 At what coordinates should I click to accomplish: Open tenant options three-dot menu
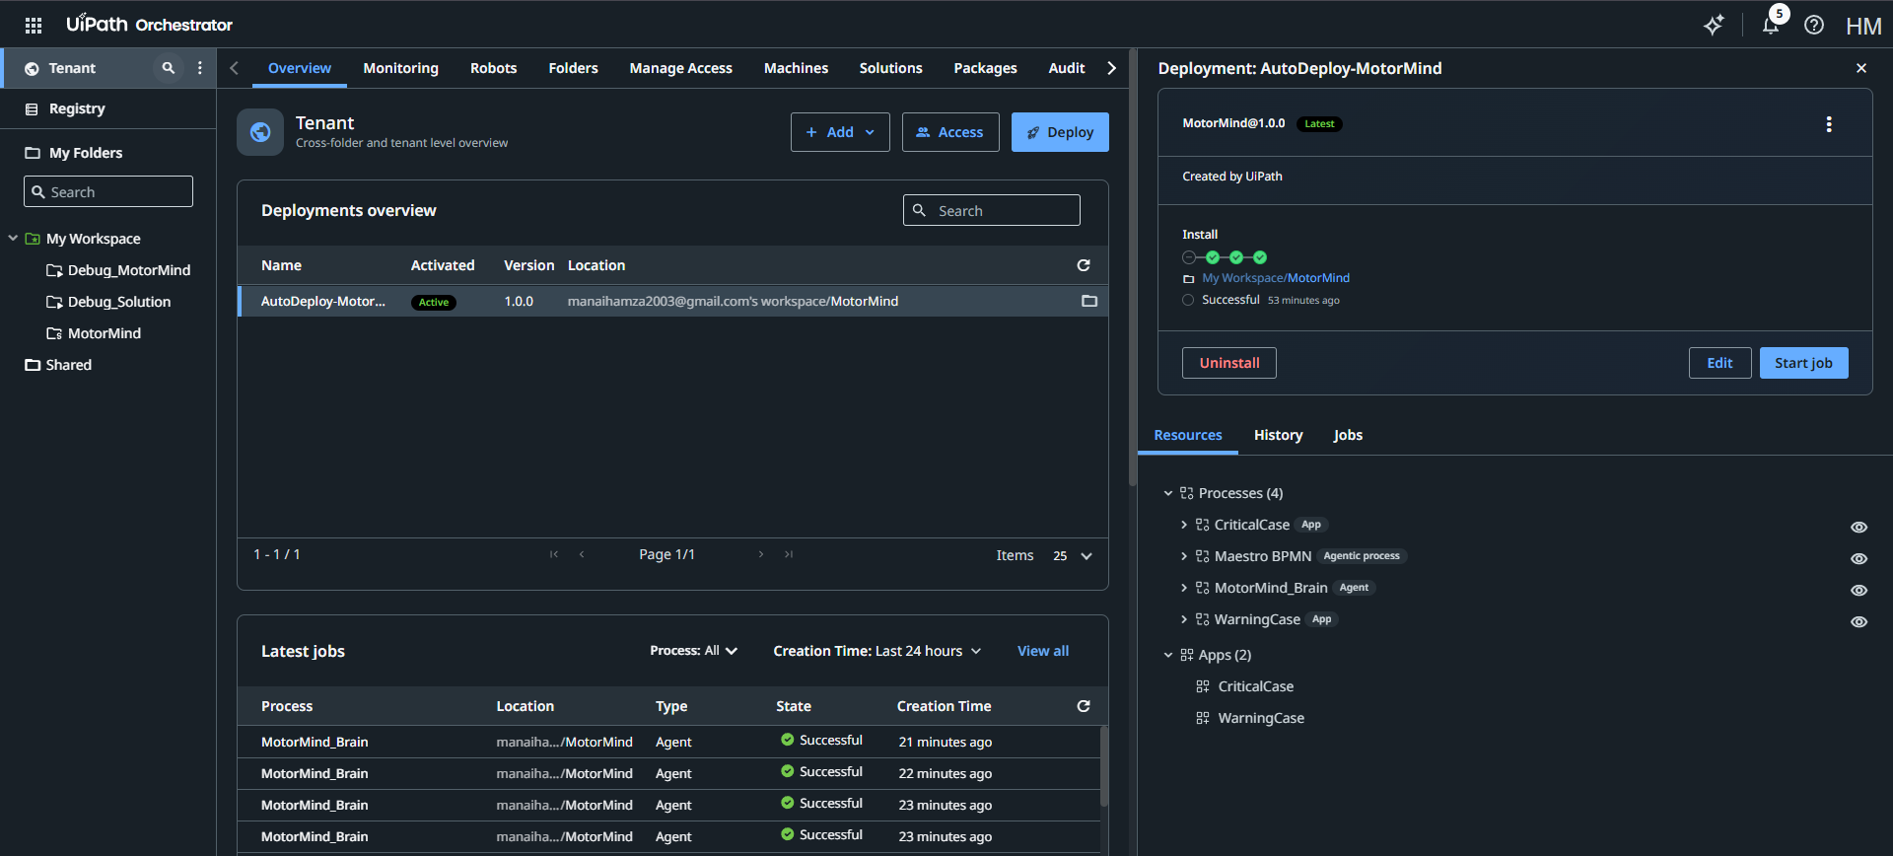pyautogui.click(x=200, y=68)
